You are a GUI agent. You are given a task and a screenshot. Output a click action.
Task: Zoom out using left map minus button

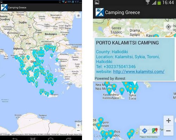pyautogui.click(x=78, y=130)
